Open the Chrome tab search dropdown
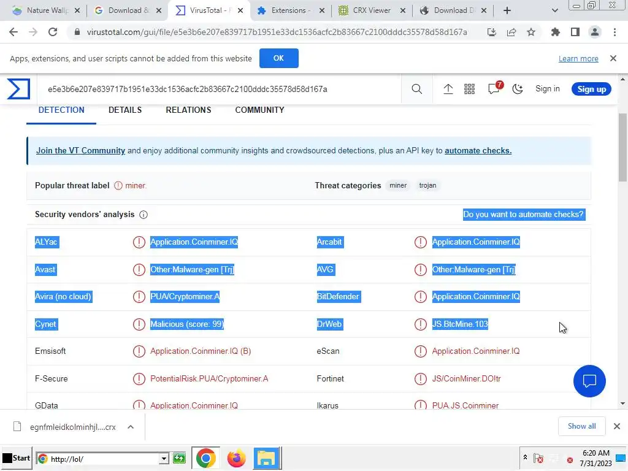This screenshot has width=628, height=471. click(x=554, y=10)
